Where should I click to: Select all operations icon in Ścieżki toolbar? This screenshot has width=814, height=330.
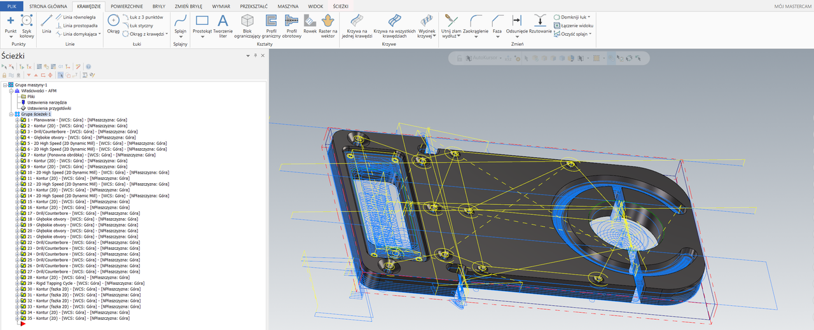pyautogui.click(x=4, y=67)
